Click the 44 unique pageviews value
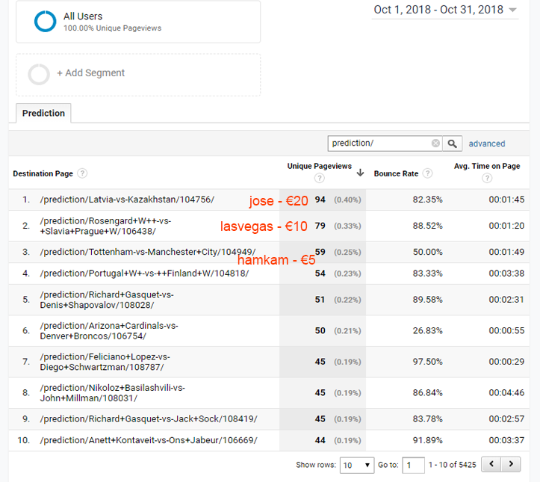 point(320,440)
